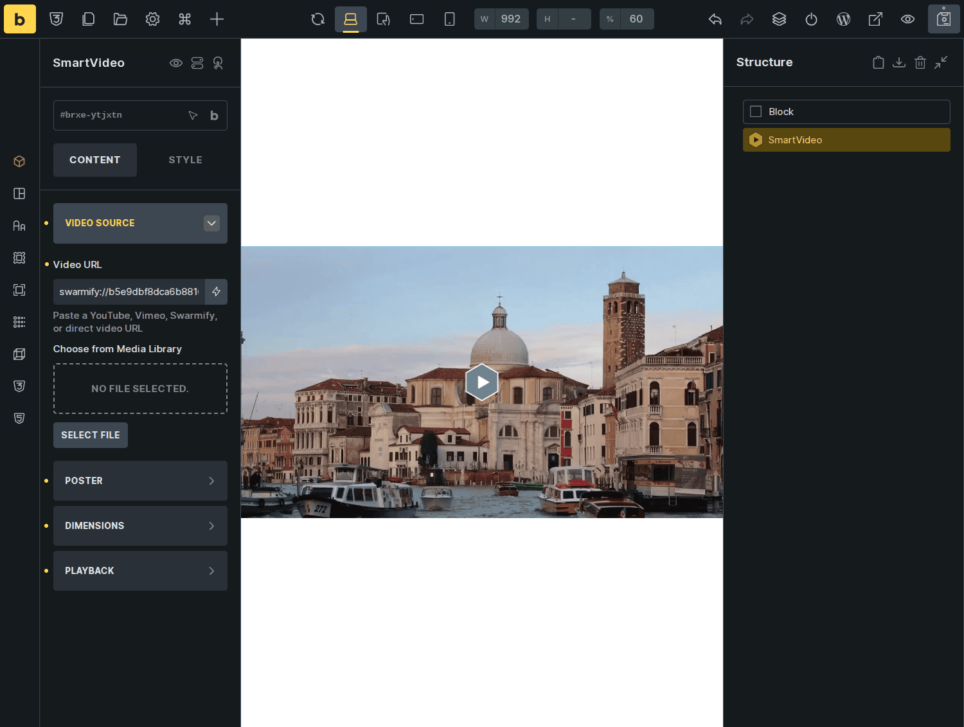Open the Bricks settings gear
The height and width of the screenshot is (727, 964).
coord(152,19)
